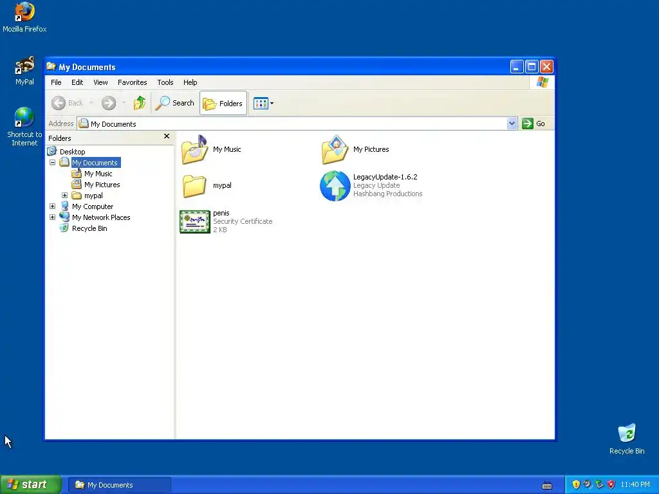Select My Documents in the folder tree

[x=96, y=163]
